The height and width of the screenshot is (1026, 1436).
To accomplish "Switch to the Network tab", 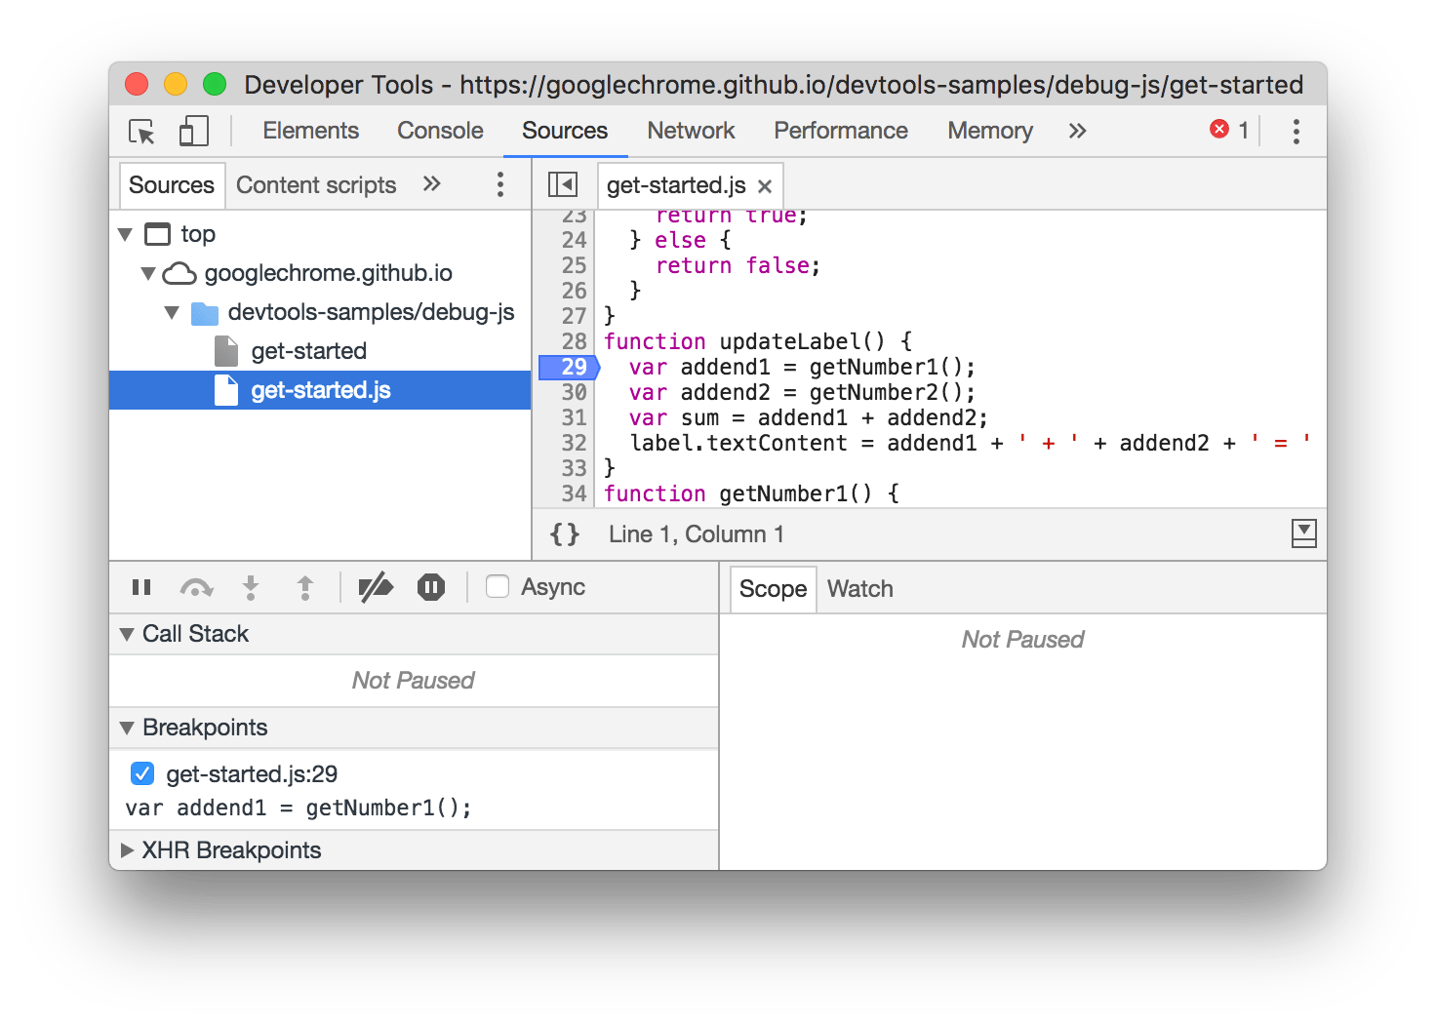I will [691, 131].
